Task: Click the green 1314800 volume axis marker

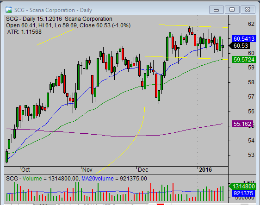Action: click(x=242, y=186)
